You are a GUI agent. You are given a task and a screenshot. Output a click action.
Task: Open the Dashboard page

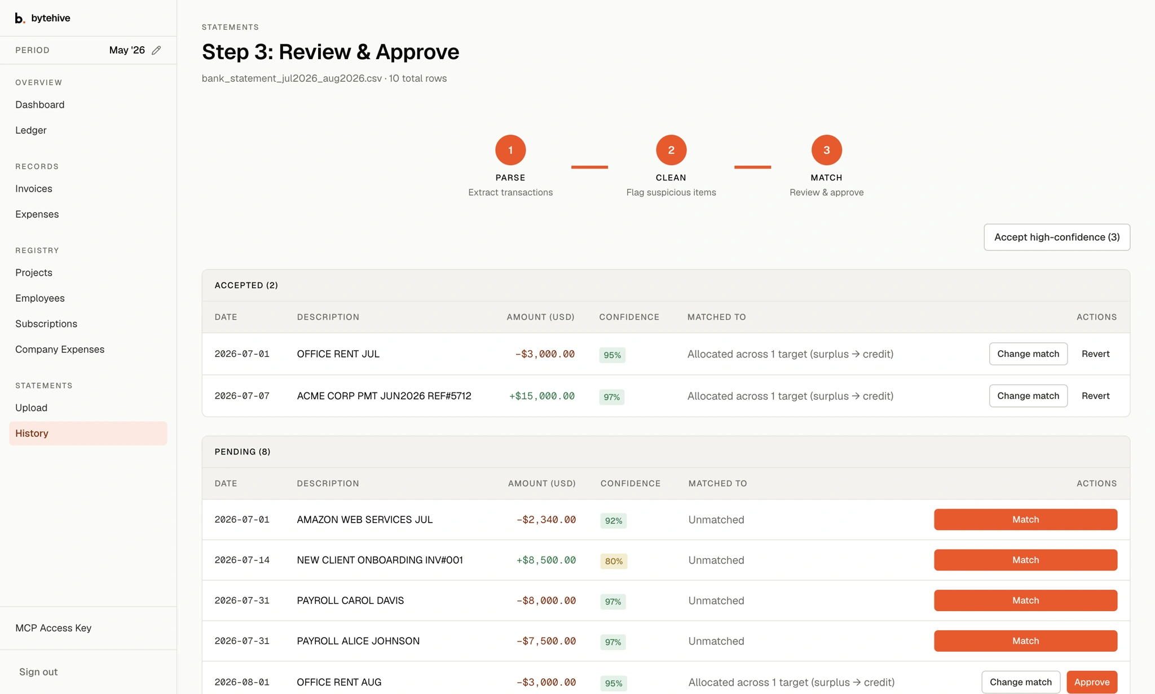pyautogui.click(x=40, y=105)
